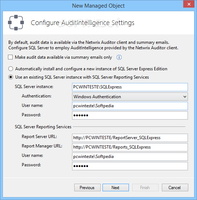Enable summary emails only checkbox

[11, 57]
